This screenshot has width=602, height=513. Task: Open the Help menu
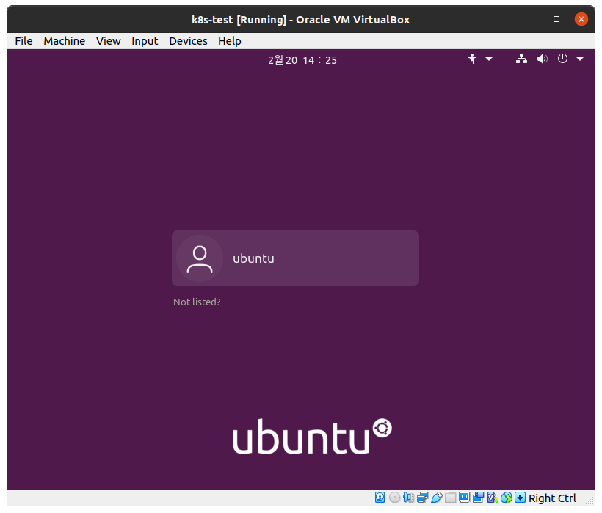tap(230, 41)
